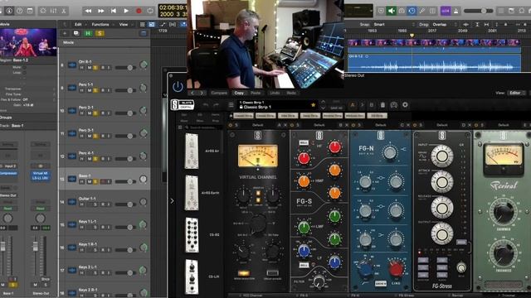
Task: Open the View Editor dropdown in plugin window
Action: [x=516, y=93]
